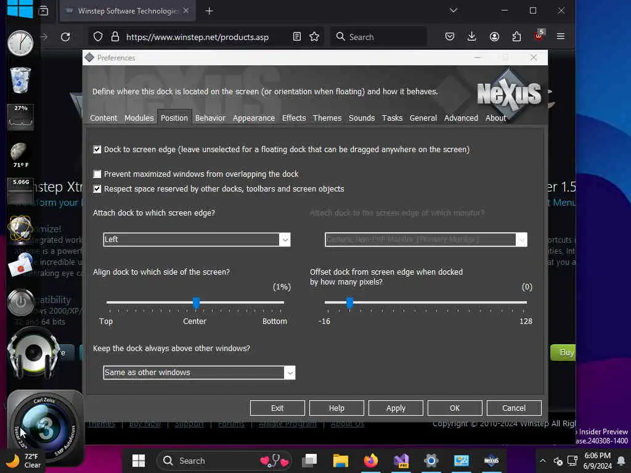Go to the Effects tab
631x473 pixels.
pos(294,118)
